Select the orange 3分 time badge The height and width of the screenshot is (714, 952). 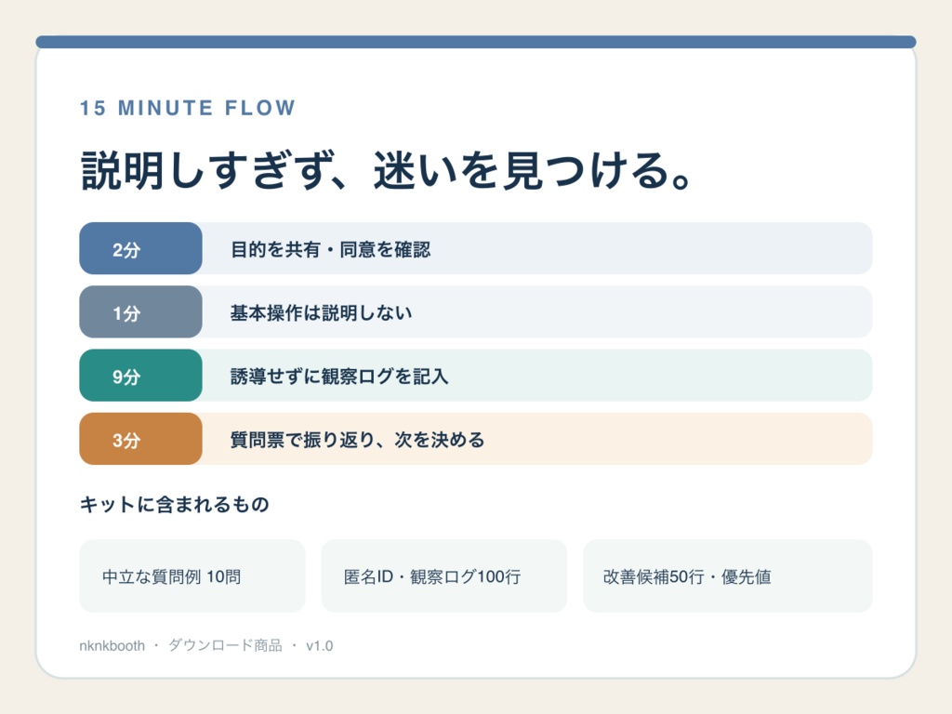[141, 439]
